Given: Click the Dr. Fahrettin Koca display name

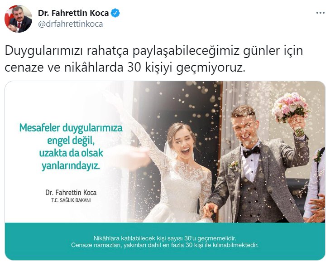Looking at the screenshot, I should tap(73, 13).
